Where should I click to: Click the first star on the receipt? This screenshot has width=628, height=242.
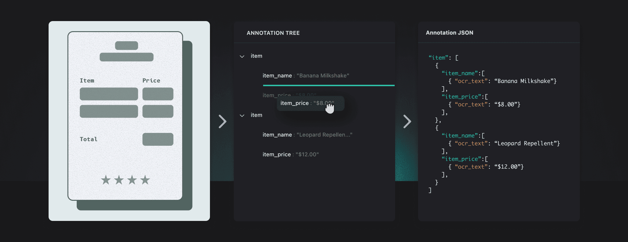[106, 180]
